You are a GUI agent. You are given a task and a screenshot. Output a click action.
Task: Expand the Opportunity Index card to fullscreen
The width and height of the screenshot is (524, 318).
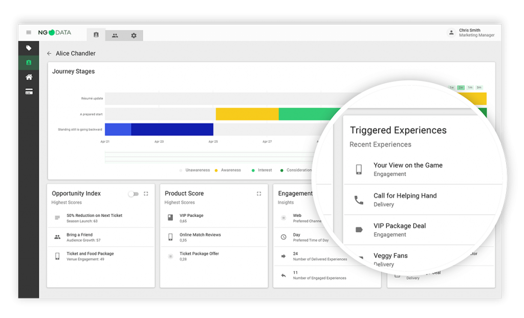(146, 193)
